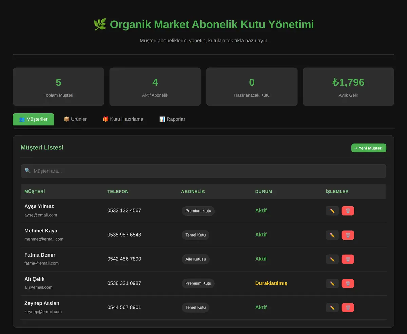Click the Aktif Abonelik stat card
The image size is (407, 334).
(x=155, y=87)
